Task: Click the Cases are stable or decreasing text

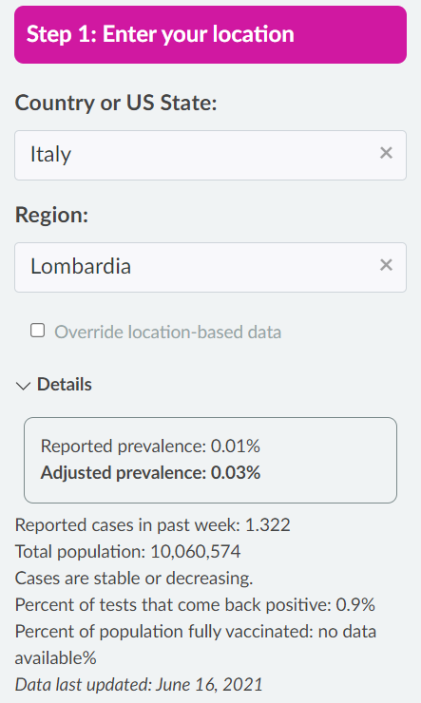Action: point(134,579)
